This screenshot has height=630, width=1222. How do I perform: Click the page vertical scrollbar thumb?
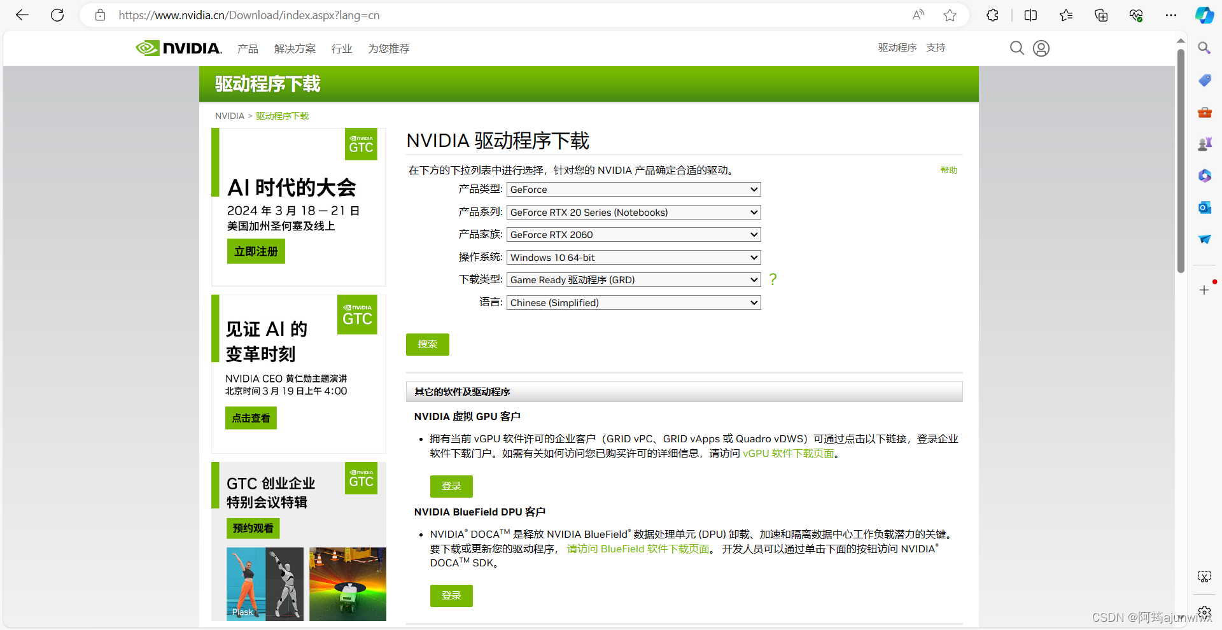click(1181, 161)
